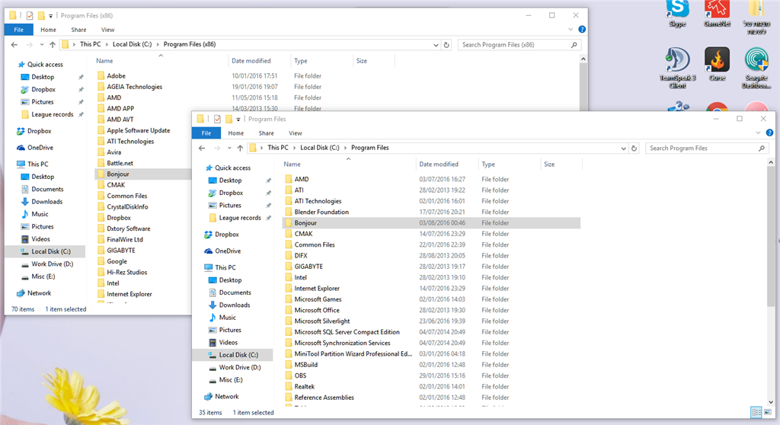Switch to large icons view in Program Files status bar
The width and height of the screenshot is (780, 425).
coord(768,412)
